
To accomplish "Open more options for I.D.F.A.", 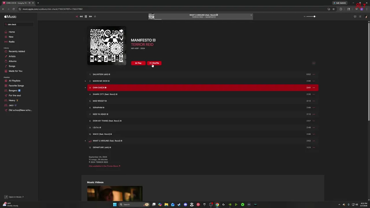I will coord(314,127).
